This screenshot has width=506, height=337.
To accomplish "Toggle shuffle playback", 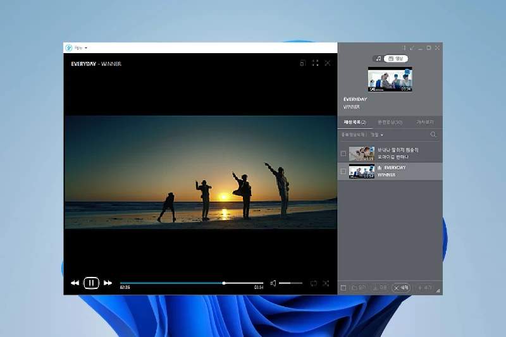I will (326, 283).
